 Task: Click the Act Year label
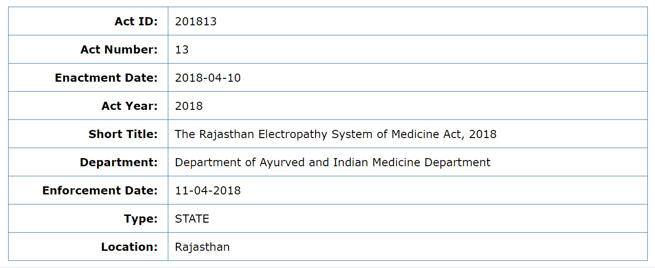(x=129, y=106)
